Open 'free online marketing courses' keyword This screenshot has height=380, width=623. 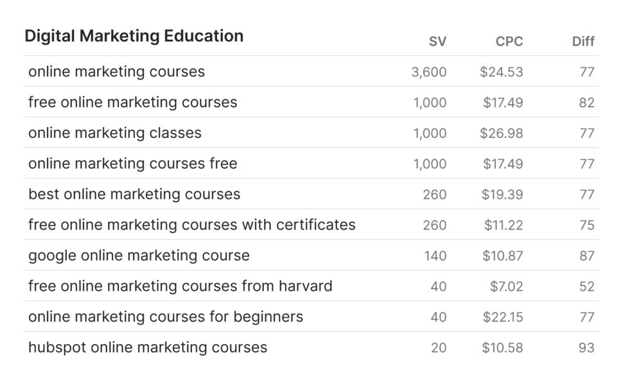[133, 103]
